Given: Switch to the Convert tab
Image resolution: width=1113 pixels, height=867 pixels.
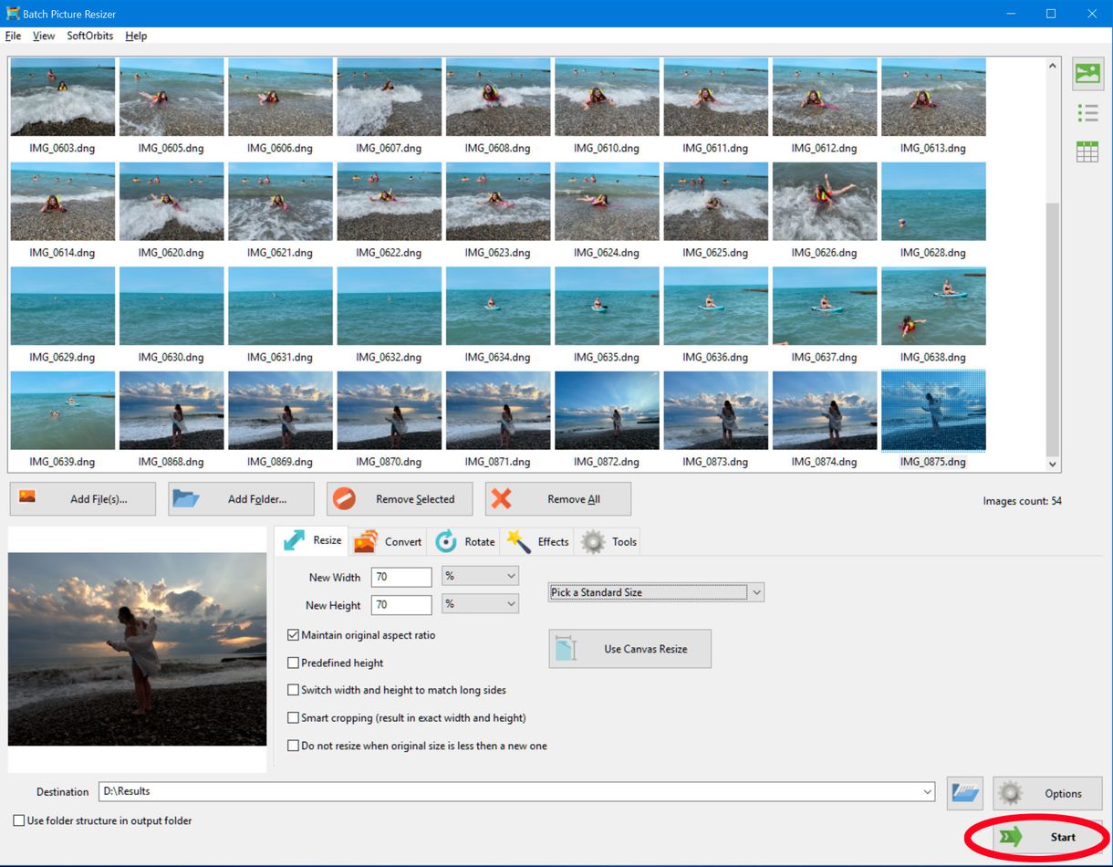Looking at the screenshot, I should [x=387, y=540].
